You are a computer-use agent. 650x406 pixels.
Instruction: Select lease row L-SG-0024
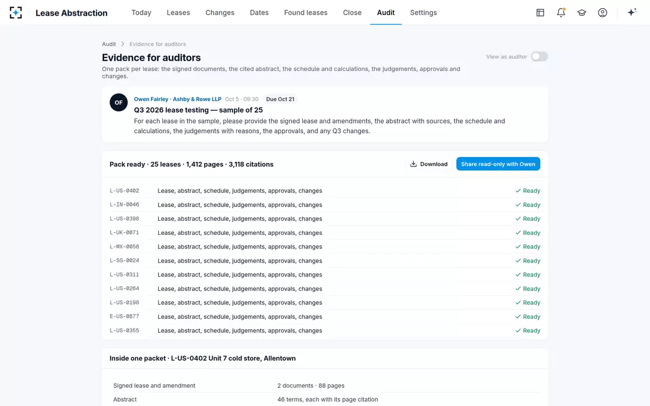[x=325, y=261]
